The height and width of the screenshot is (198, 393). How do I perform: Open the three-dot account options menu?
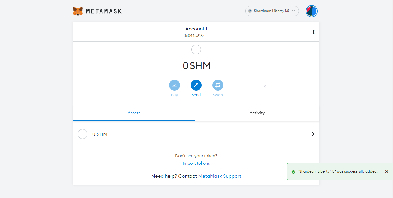(x=313, y=32)
